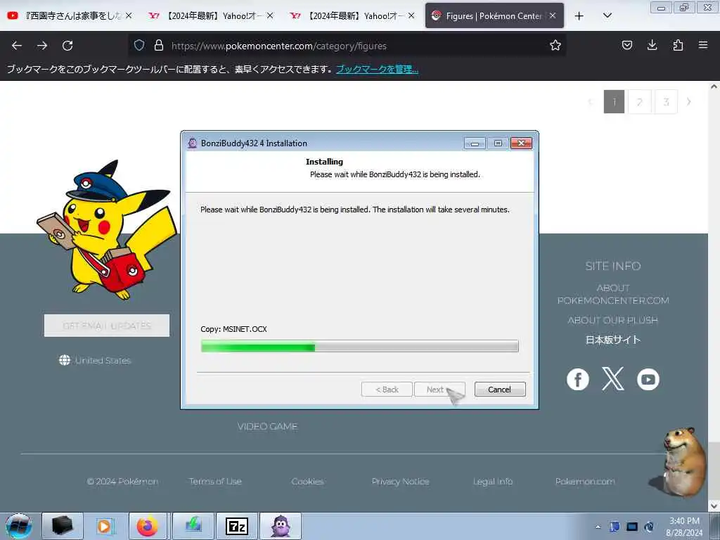Screen dimensions: 720x540
Task: Open the Pokemon.com footer link
Action: click(x=585, y=481)
